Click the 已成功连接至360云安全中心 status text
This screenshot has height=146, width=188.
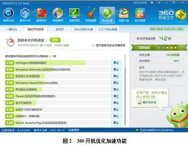156,130
